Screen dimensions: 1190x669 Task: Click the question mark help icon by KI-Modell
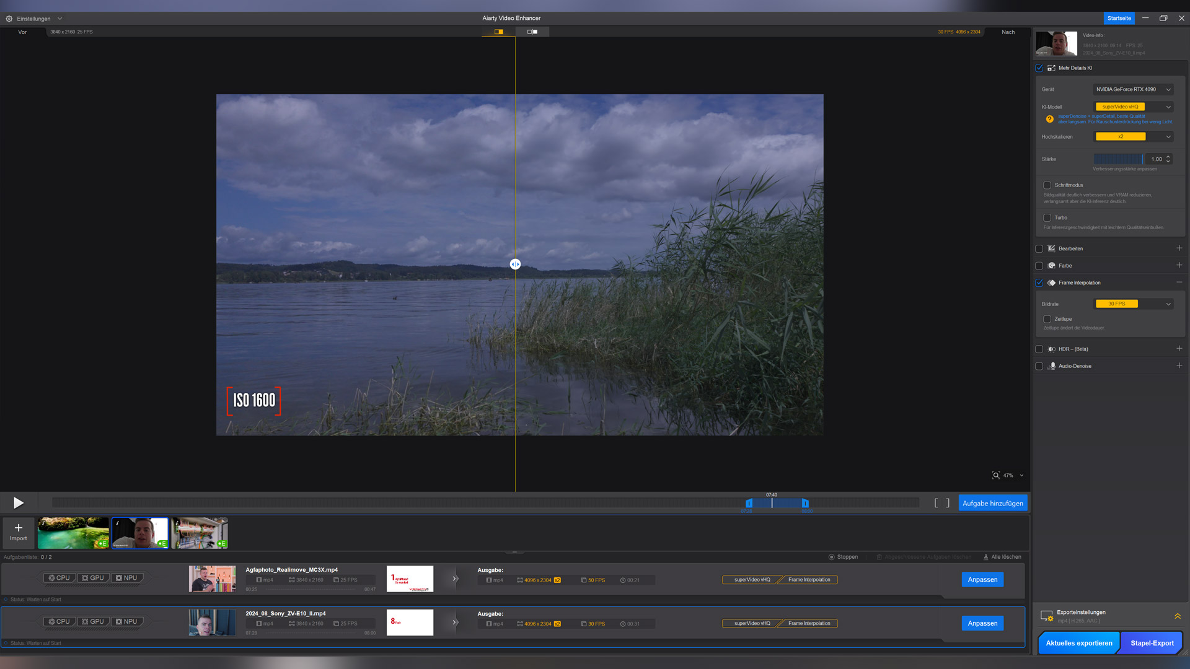(1049, 119)
